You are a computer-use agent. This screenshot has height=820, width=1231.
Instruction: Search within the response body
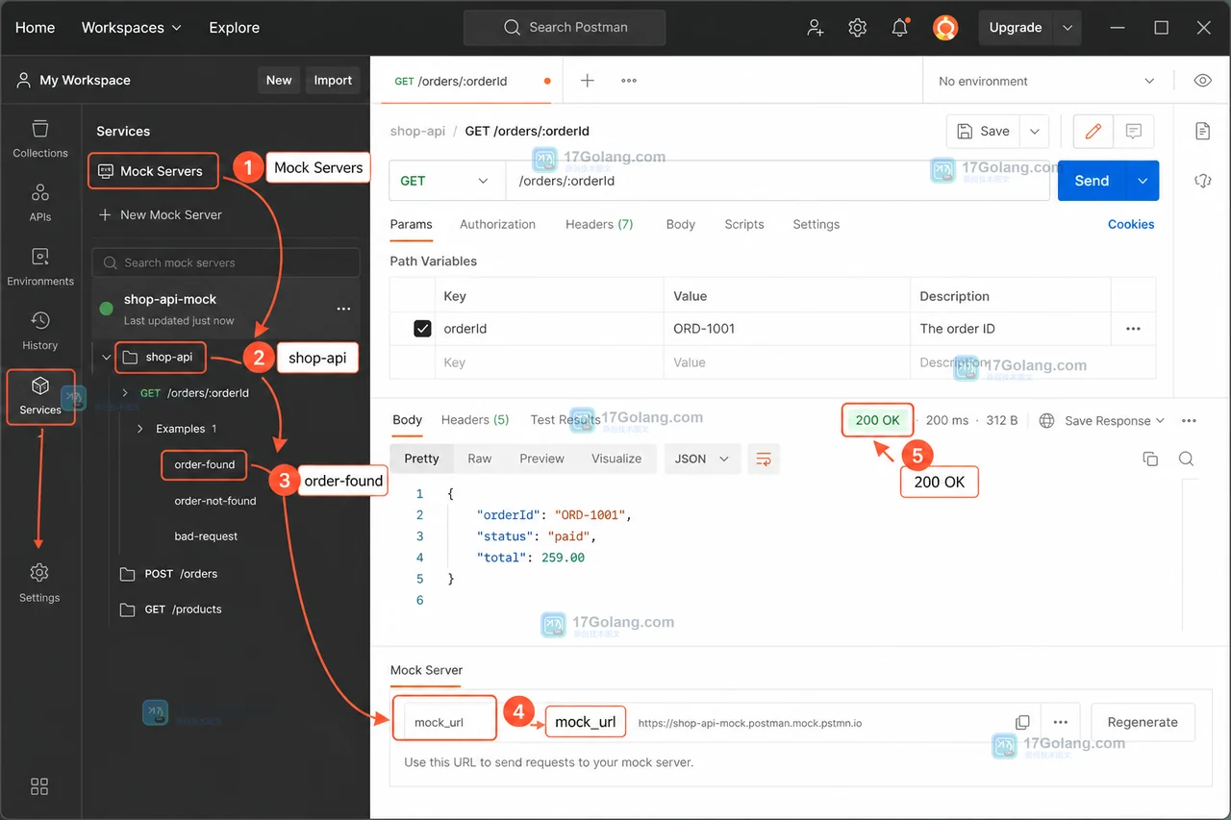click(1186, 459)
